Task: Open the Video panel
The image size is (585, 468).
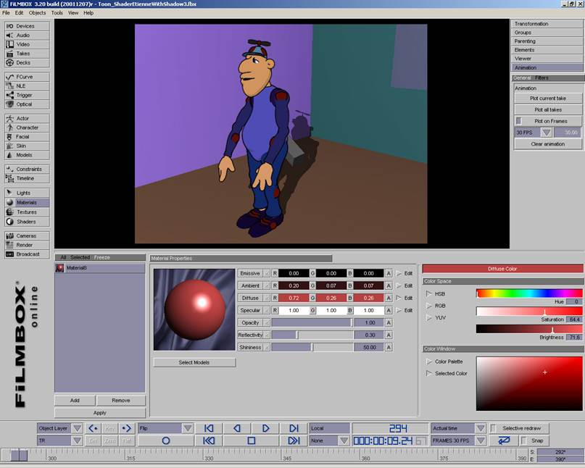Action: pos(27,44)
